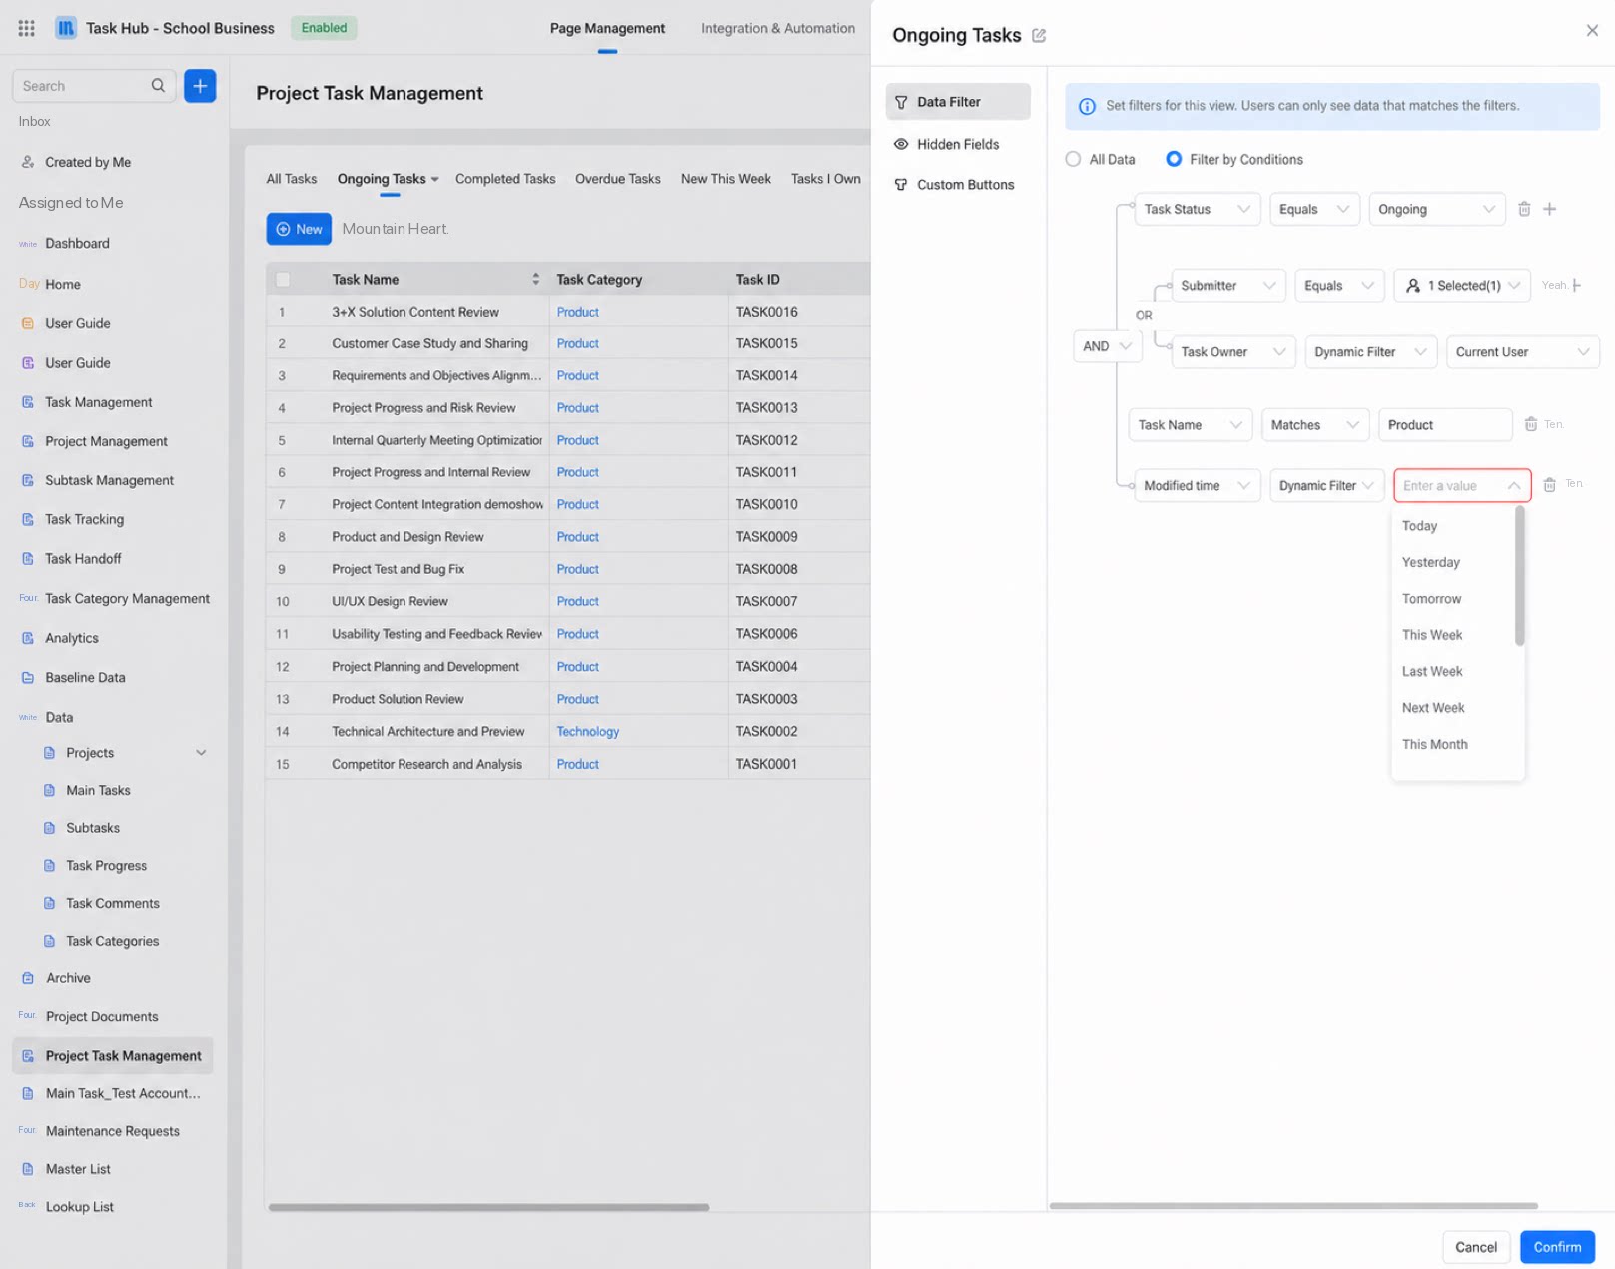Image resolution: width=1615 pixels, height=1269 pixels.
Task: Click the search magnifier icon
Action: [158, 86]
